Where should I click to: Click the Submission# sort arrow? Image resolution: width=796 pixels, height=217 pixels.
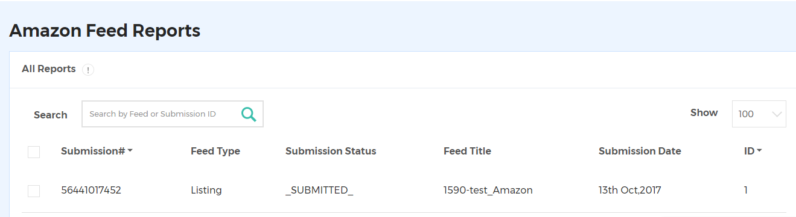[130, 151]
